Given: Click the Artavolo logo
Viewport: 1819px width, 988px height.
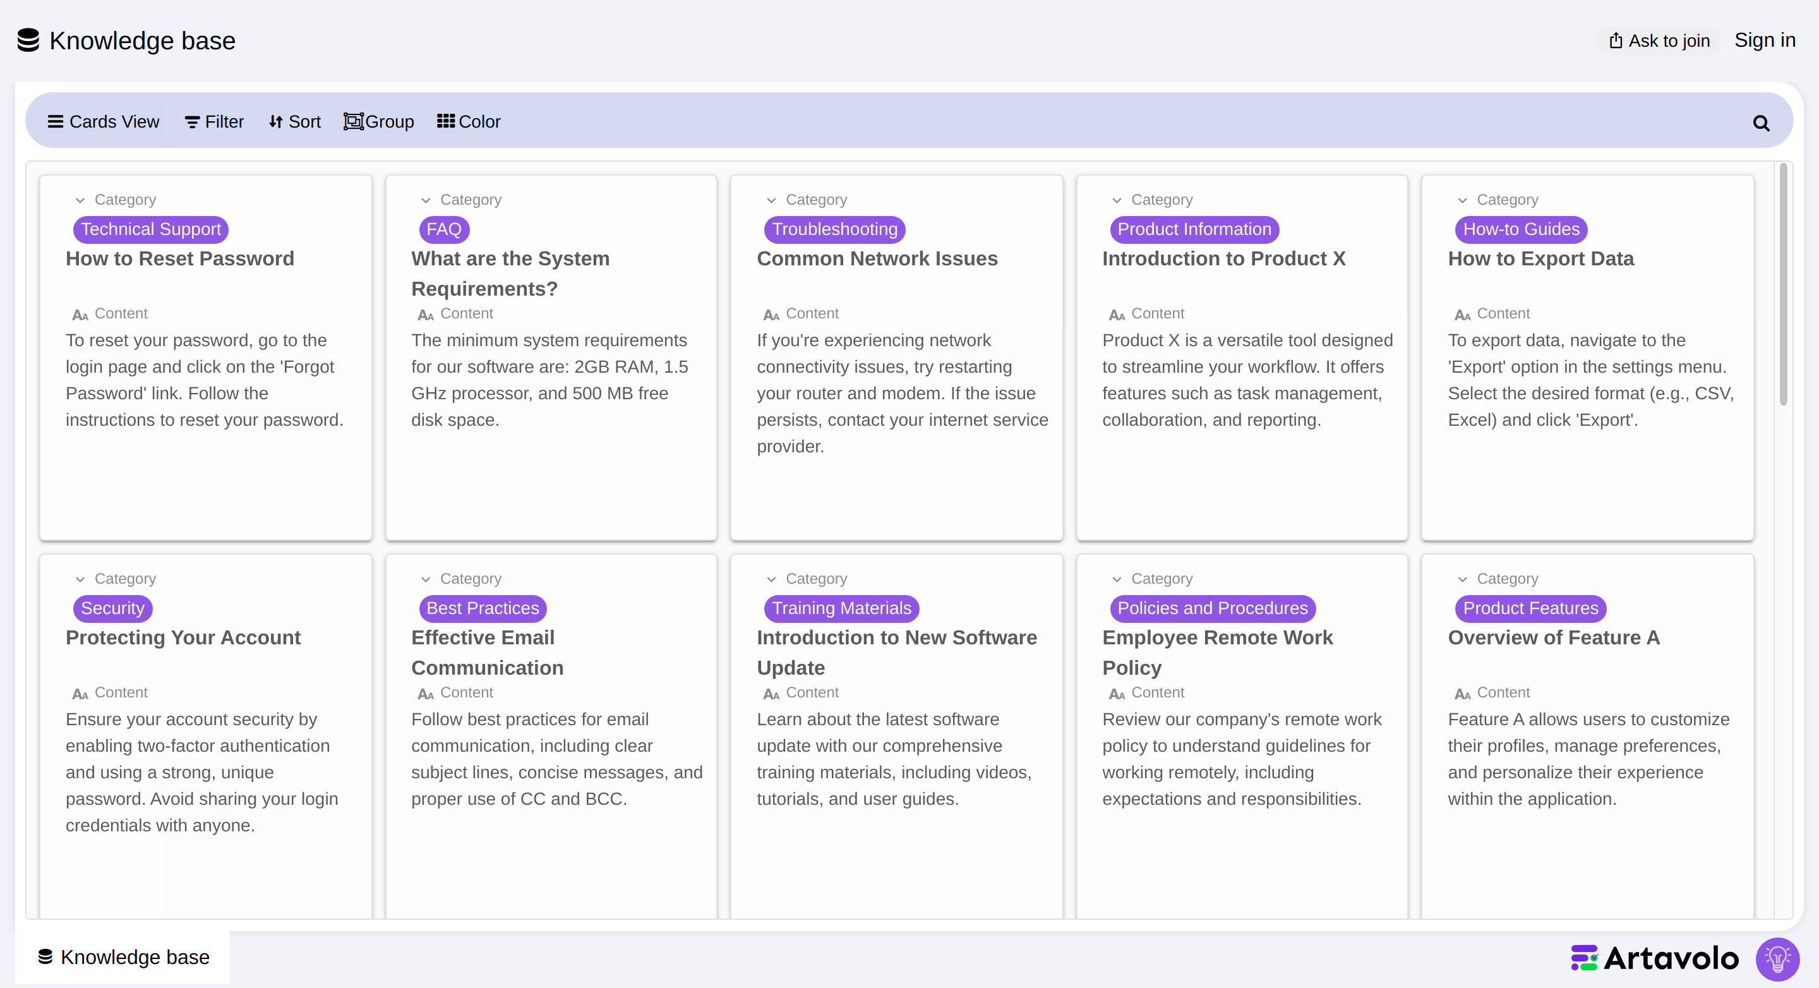Looking at the screenshot, I should pyautogui.click(x=1655, y=958).
